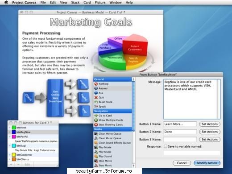Screen dimensions: 232x174
Task: Select the Reset Stack icon
Action: 96,102
